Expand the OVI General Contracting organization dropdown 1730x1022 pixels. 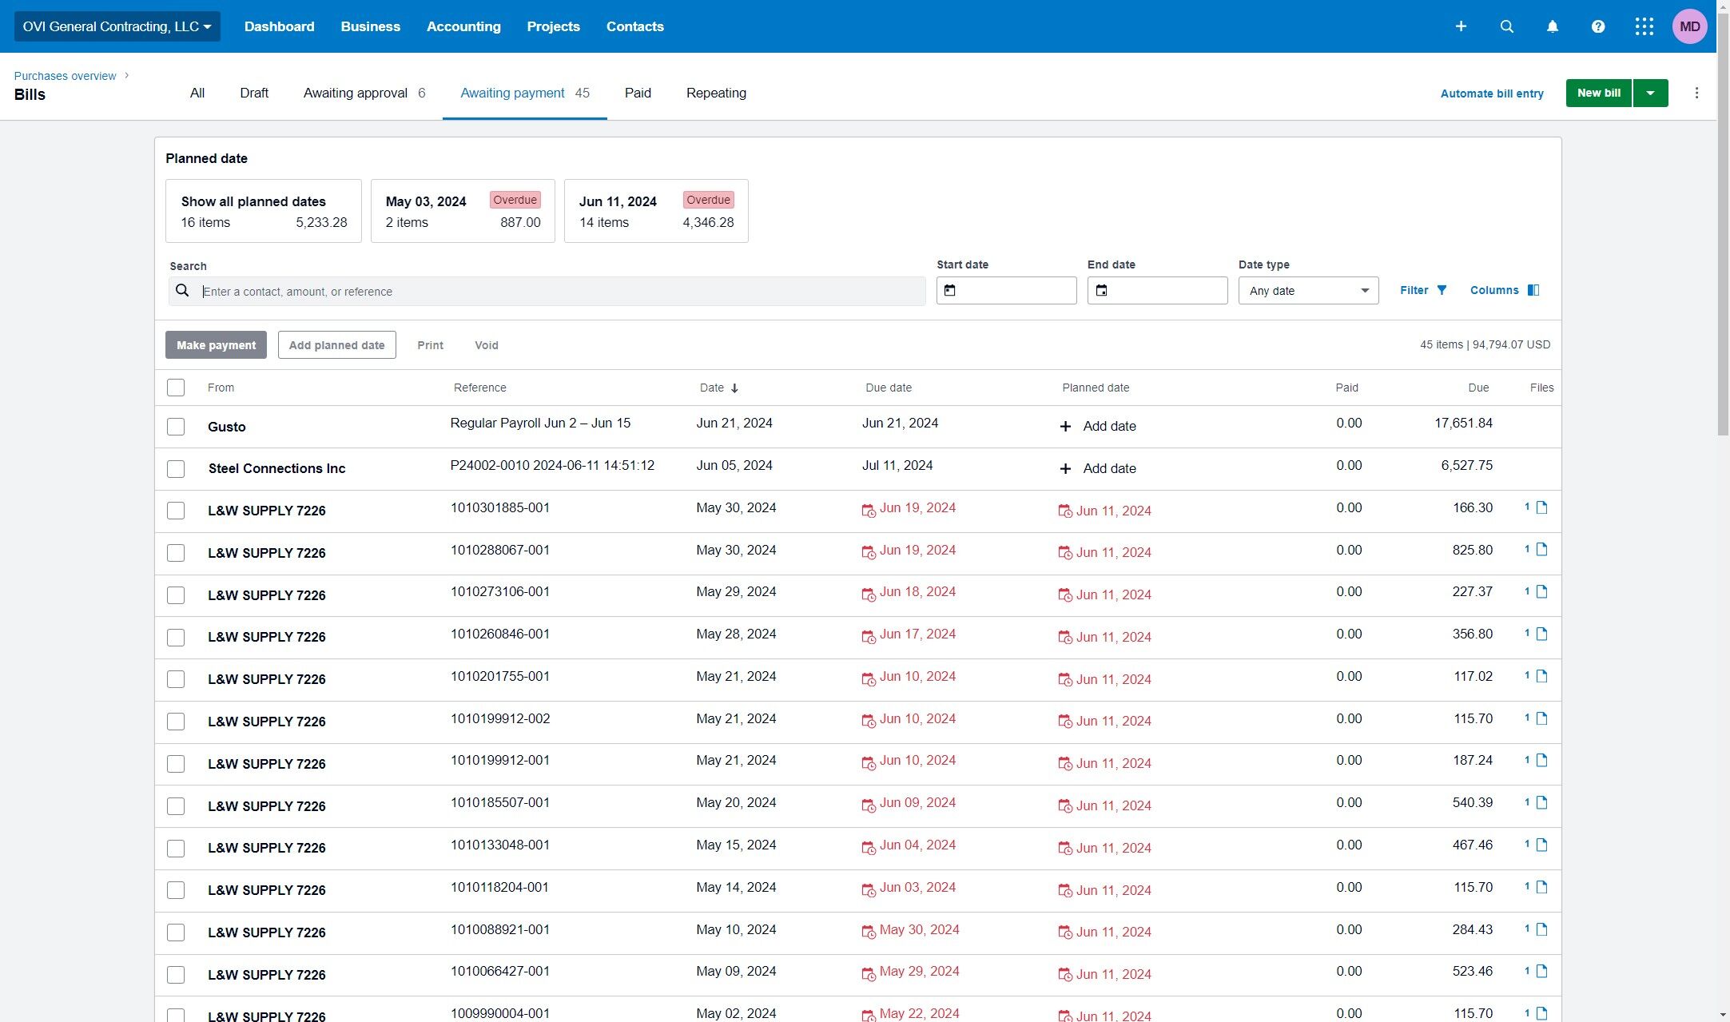click(x=117, y=26)
